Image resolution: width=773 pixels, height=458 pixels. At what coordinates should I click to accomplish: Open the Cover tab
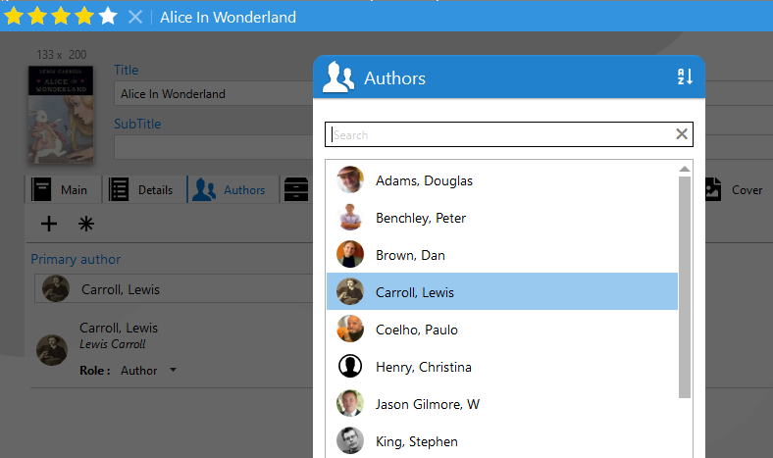pyautogui.click(x=736, y=190)
